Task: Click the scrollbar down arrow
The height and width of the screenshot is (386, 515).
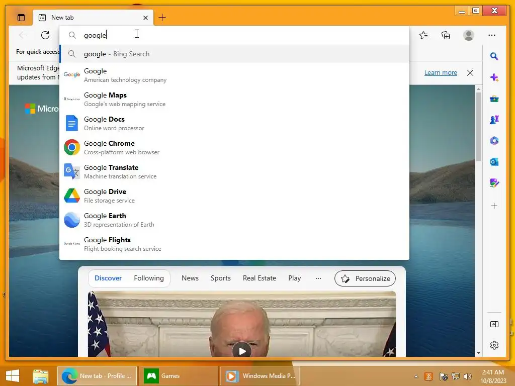Action: (479, 352)
